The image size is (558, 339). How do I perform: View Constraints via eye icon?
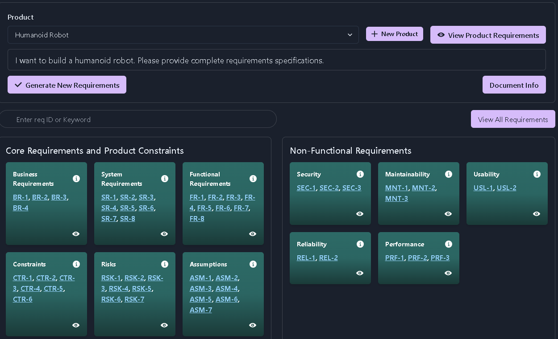click(76, 325)
